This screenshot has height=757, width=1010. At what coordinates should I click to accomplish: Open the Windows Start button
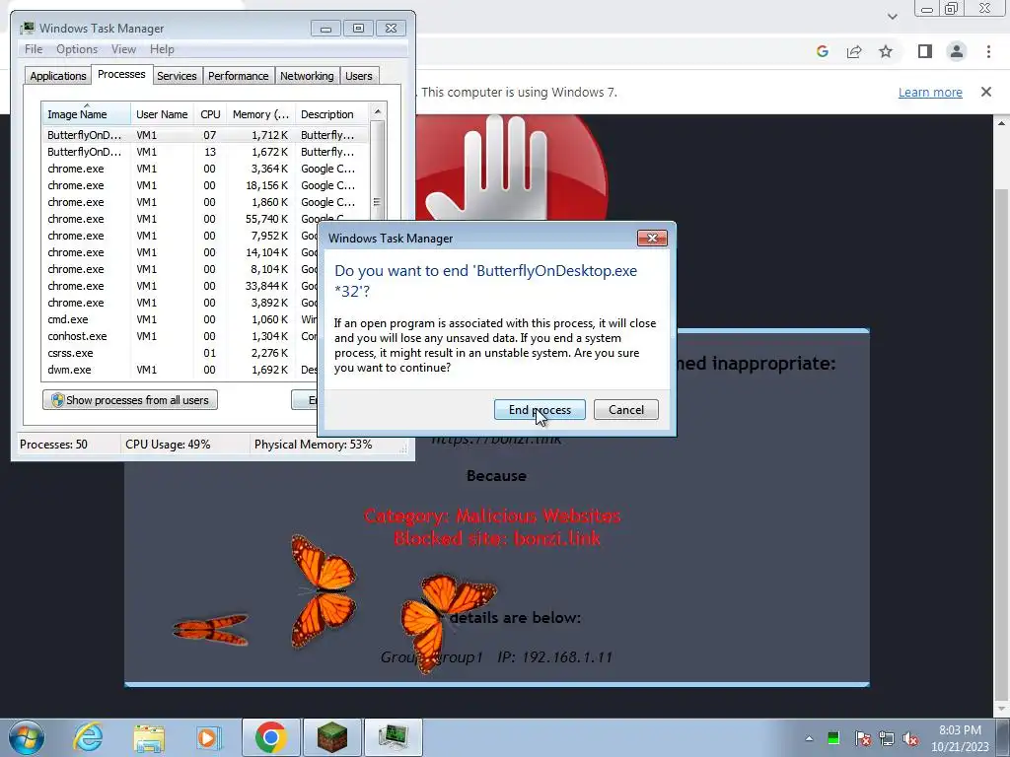click(x=27, y=737)
